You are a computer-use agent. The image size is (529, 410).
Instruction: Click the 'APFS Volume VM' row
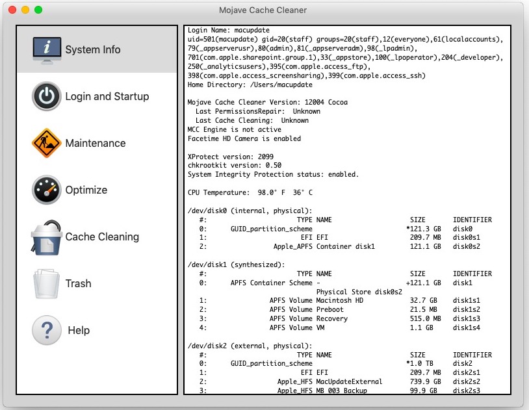339,327
